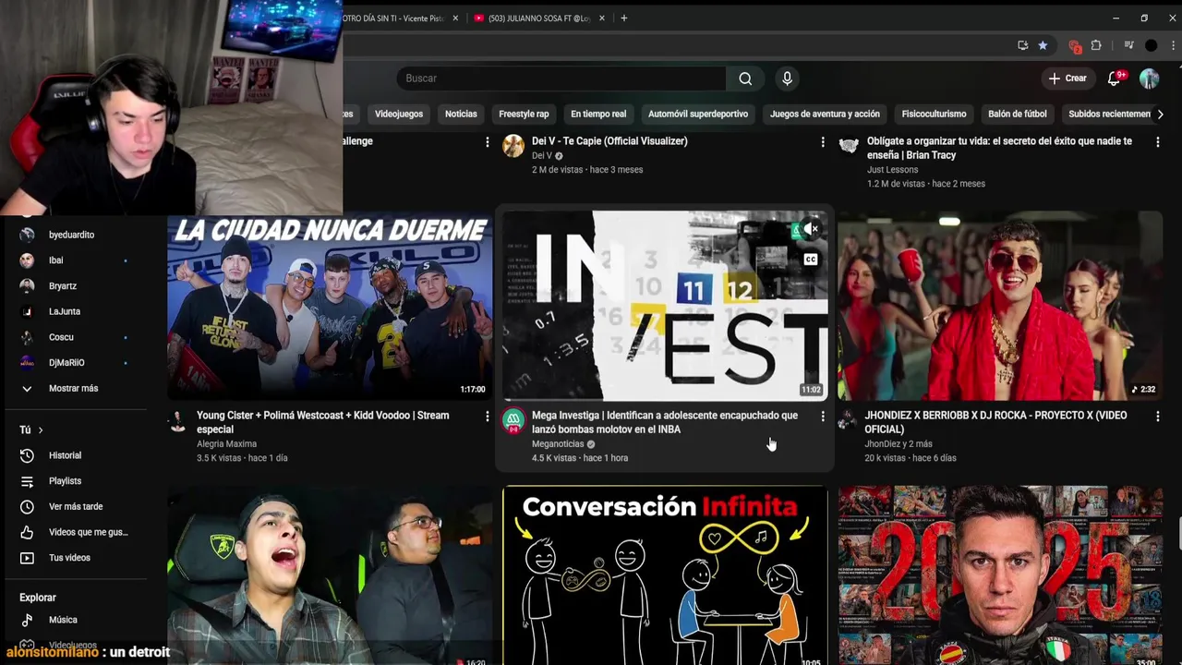The image size is (1182, 665).
Task: Open the Mega Investiga video title
Action: pyautogui.click(x=665, y=422)
